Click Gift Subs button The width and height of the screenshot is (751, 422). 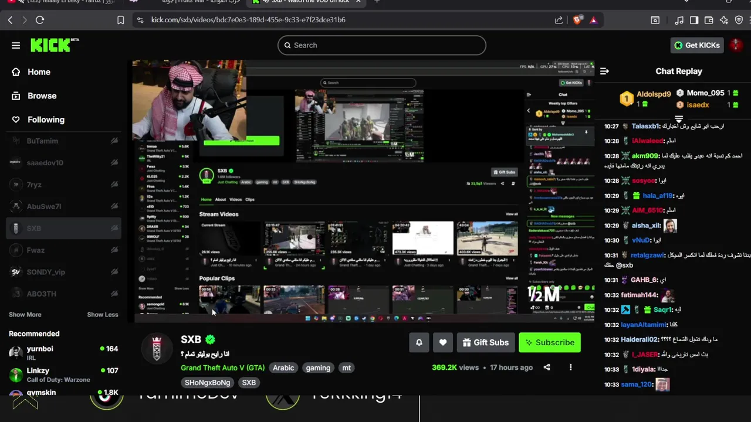click(486, 343)
